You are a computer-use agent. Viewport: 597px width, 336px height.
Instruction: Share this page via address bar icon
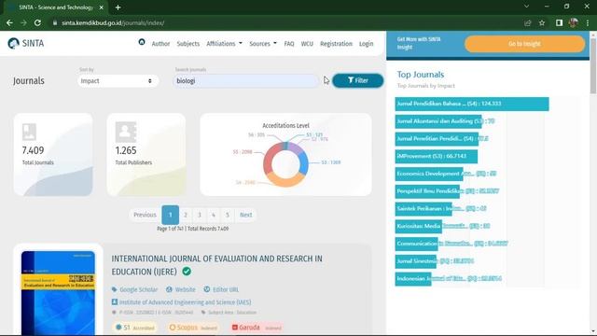pos(528,22)
